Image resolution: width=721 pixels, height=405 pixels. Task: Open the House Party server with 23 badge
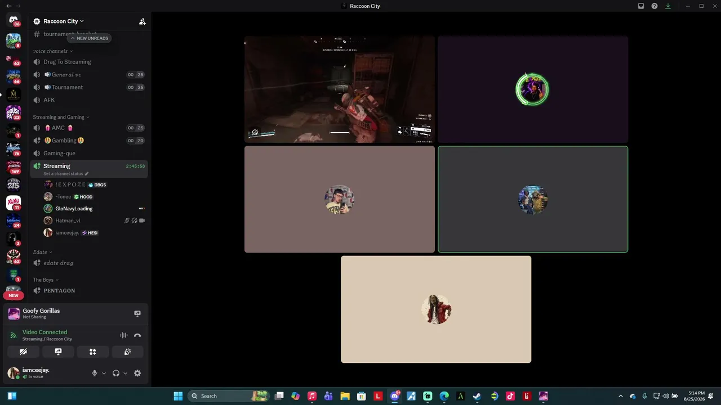[14, 112]
